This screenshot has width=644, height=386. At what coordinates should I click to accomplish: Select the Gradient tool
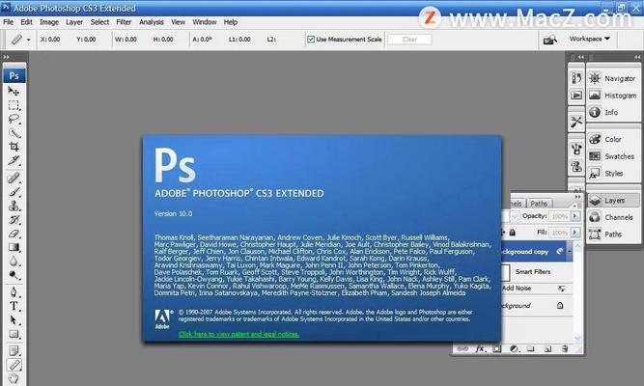pyautogui.click(x=14, y=247)
